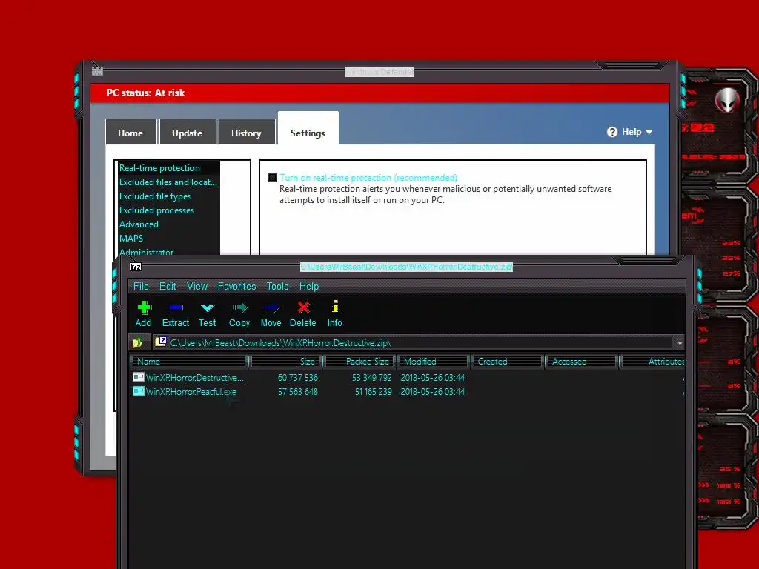Click the PC status: At risk banner
The width and height of the screenshot is (759, 569).
coord(380,93)
